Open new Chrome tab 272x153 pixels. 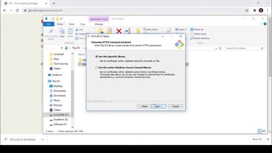point(54,3)
